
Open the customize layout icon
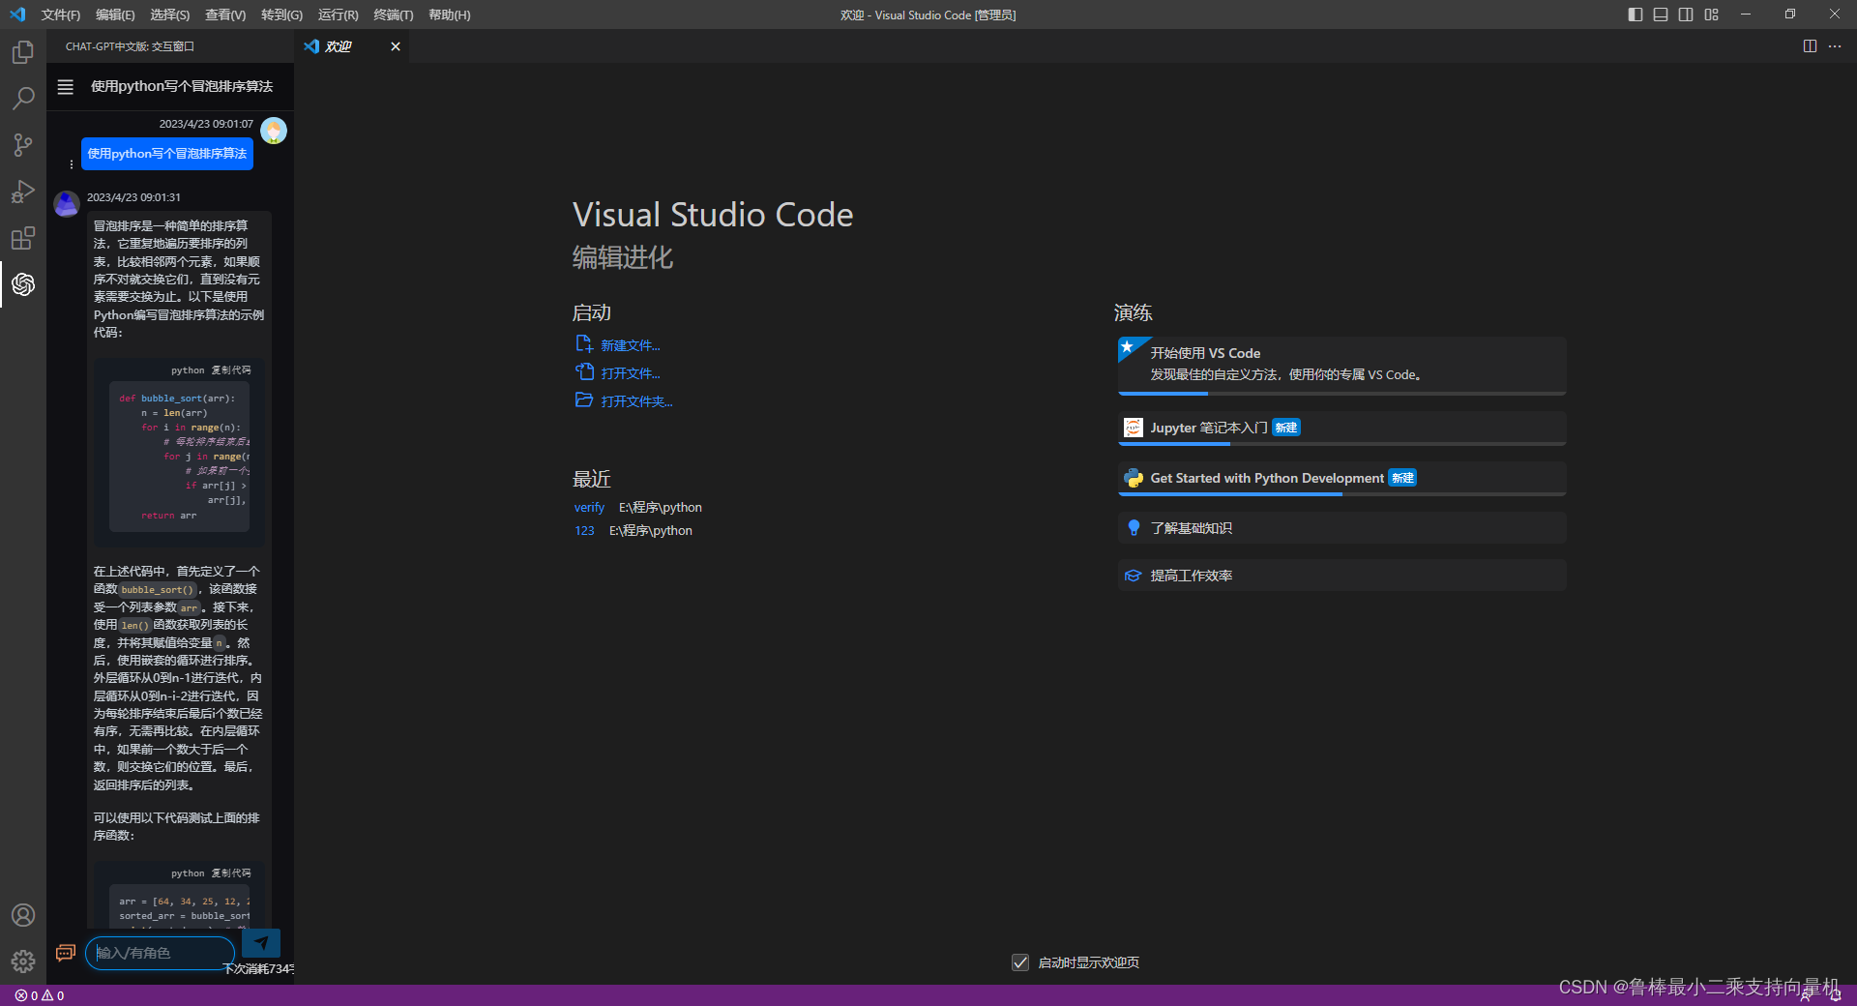pos(1712,15)
